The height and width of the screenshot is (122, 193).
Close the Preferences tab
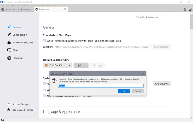[65, 9]
